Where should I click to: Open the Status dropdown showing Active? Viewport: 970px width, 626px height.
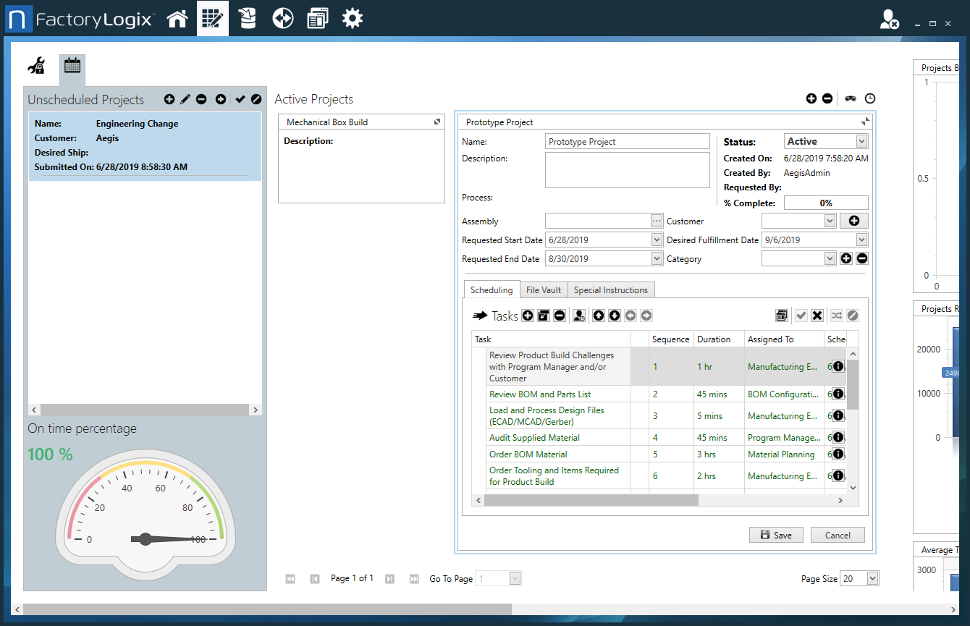click(x=861, y=140)
